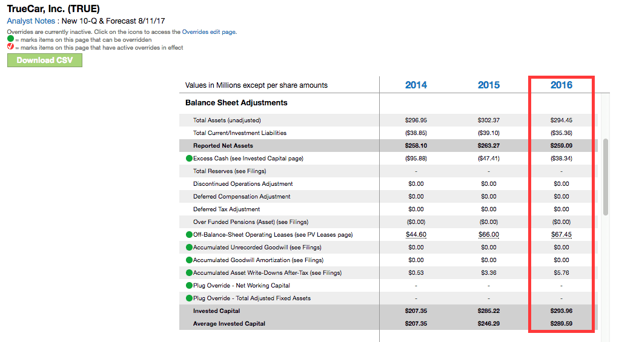Click the 2016 operating leases value $67.45

click(561, 234)
